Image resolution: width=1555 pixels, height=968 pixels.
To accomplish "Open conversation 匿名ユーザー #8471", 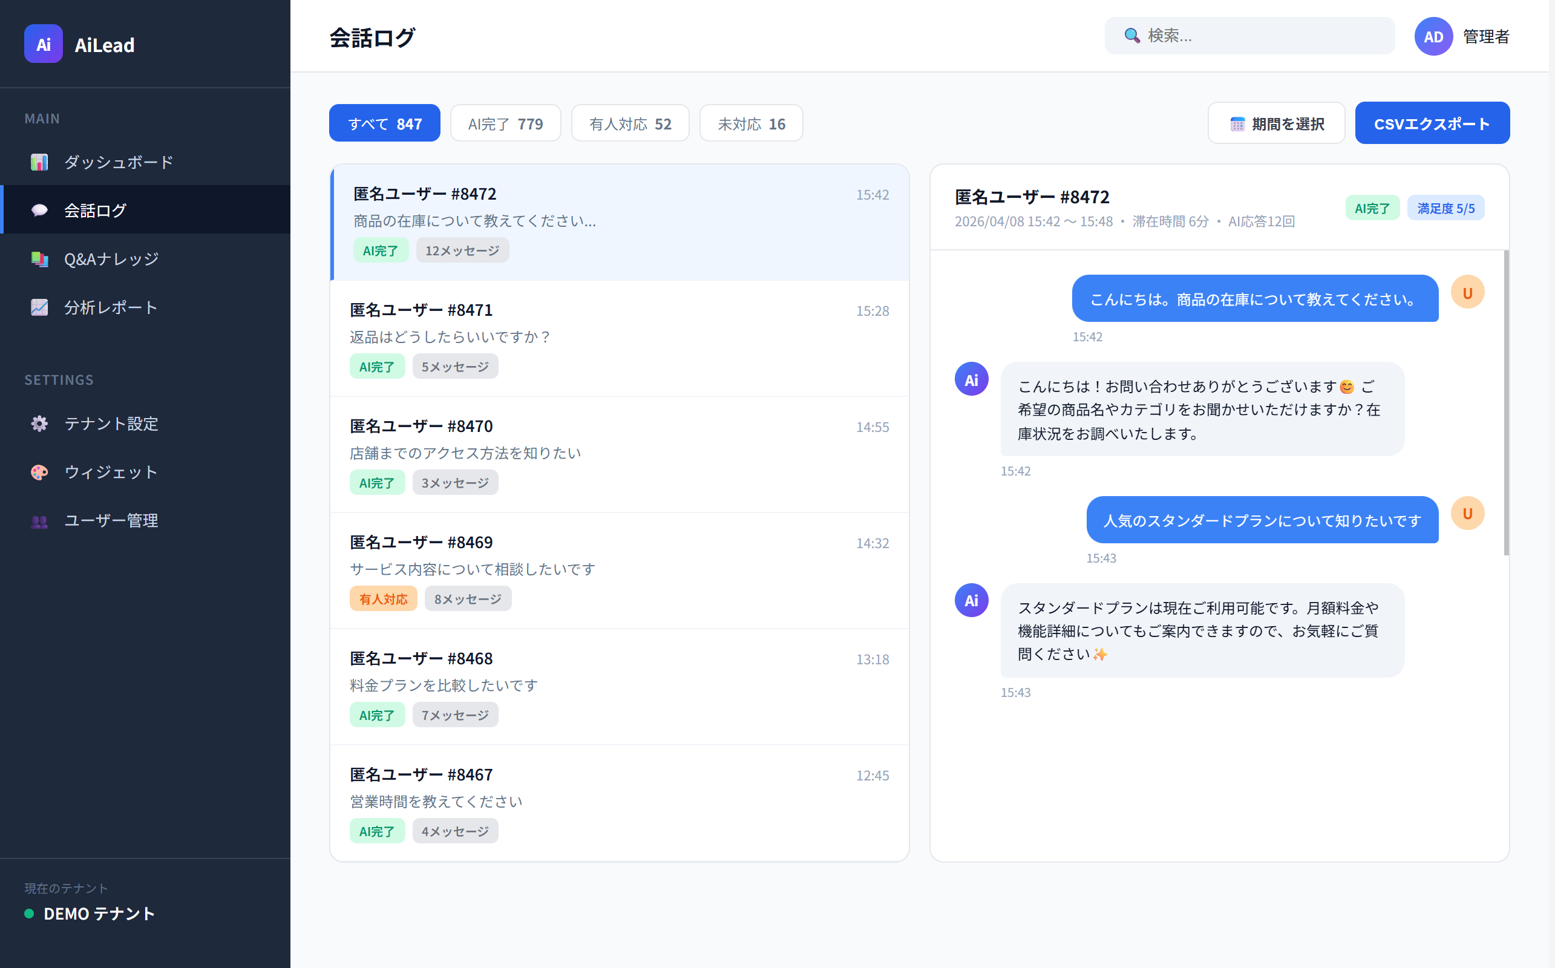I will point(618,338).
